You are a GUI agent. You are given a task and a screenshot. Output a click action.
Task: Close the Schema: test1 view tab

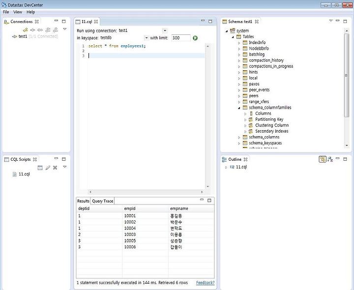tap(257, 22)
